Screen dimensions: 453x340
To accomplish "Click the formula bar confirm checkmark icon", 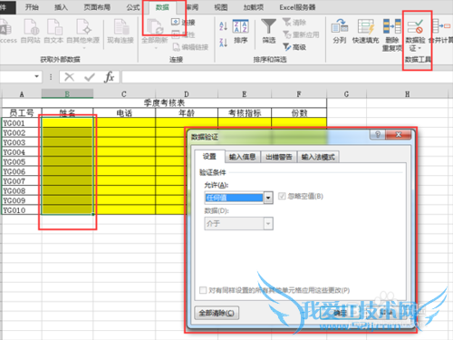I will [x=90, y=77].
